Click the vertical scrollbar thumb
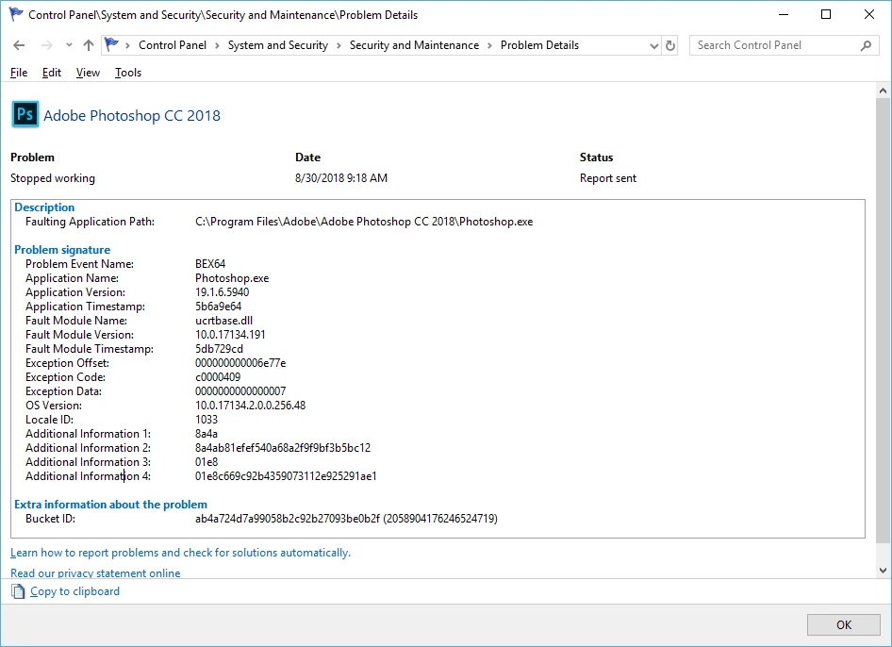The width and height of the screenshot is (892, 647). (883, 321)
